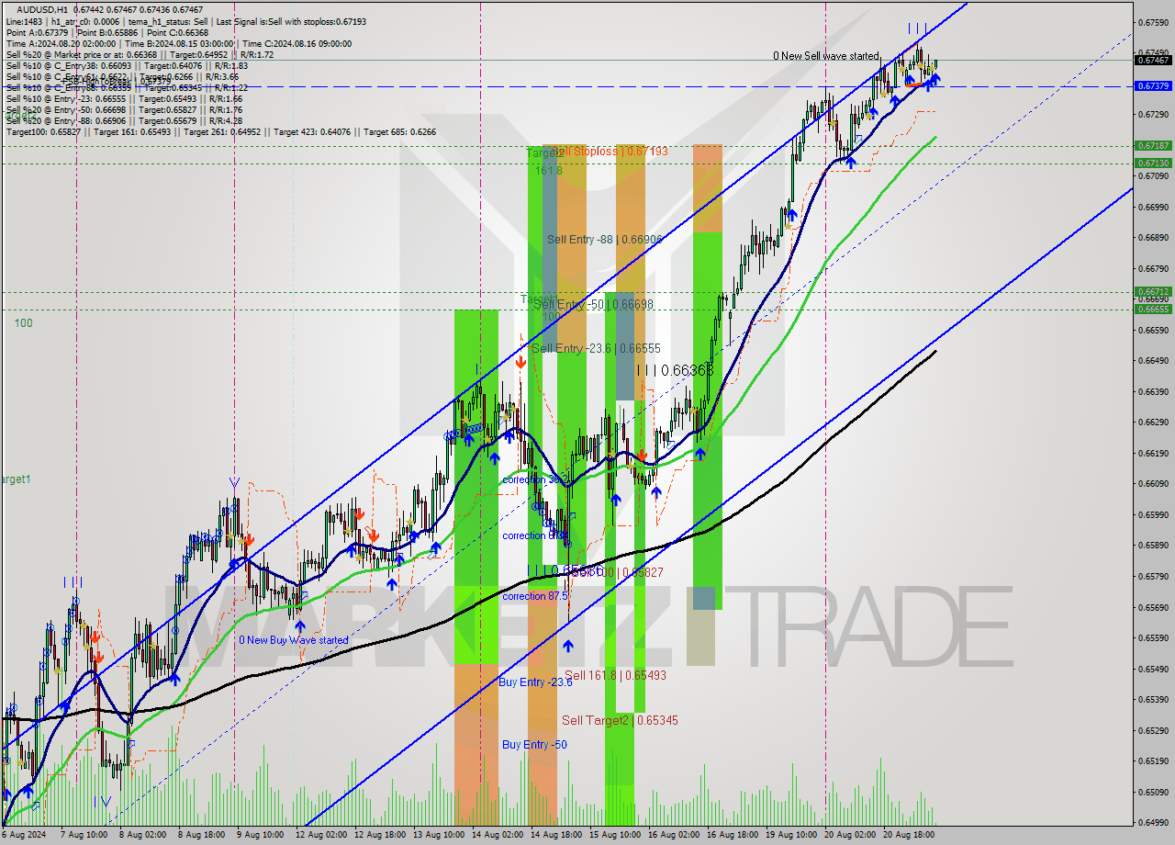Click the green 0.67187 price level tag
1175x845 pixels.
pyautogui.click(x=1153, y=145)
